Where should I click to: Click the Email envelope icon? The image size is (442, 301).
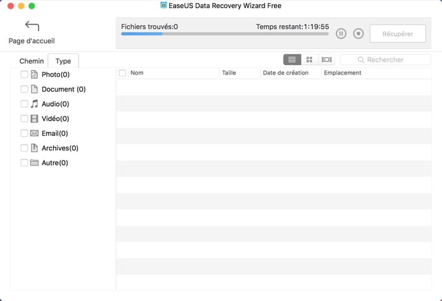34,133
